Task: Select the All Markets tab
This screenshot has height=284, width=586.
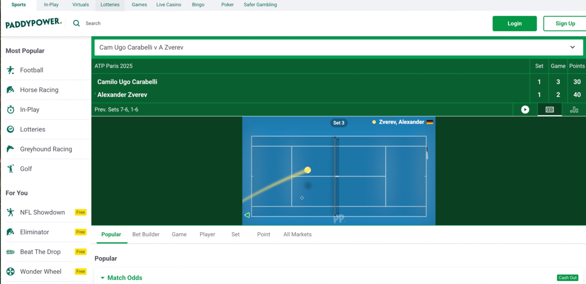Action: tap(297, 234)
